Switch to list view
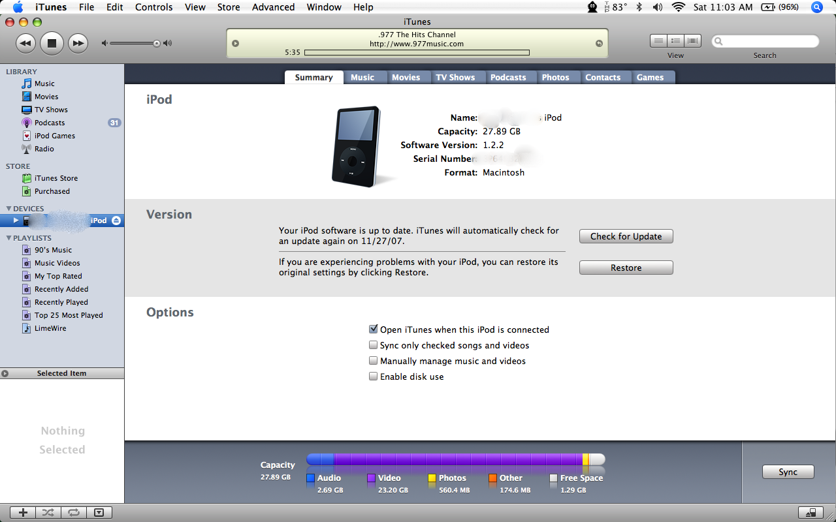836x522 pixels. click(x=658, y=40)
